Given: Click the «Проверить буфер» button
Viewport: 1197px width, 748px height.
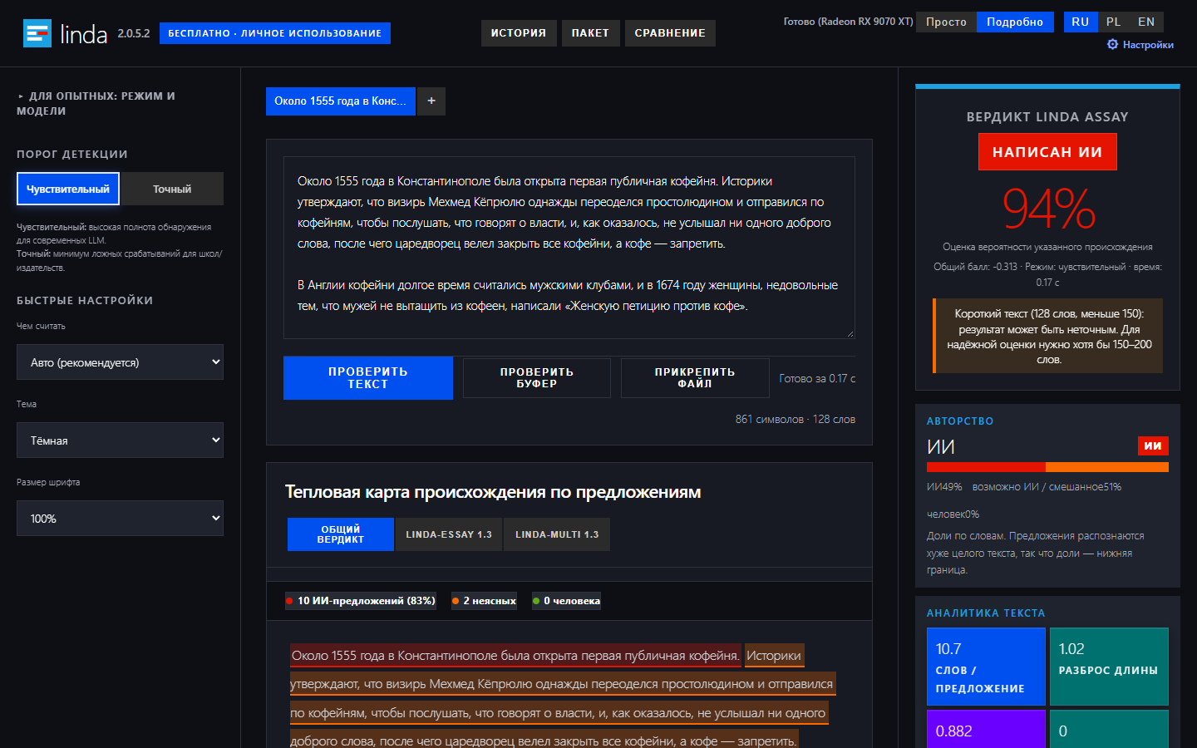Looking at the screenshot, I should [x=537, y=378].
